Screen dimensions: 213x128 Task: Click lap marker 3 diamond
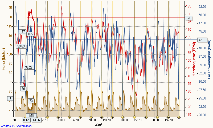coord(47,117)
